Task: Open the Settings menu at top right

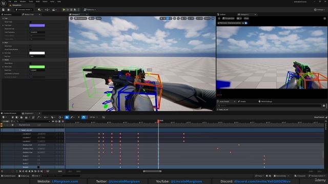Action: coord(319,10)
